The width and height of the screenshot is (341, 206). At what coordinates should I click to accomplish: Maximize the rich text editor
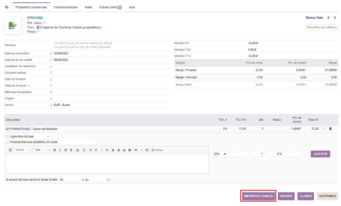coord(10,150)
